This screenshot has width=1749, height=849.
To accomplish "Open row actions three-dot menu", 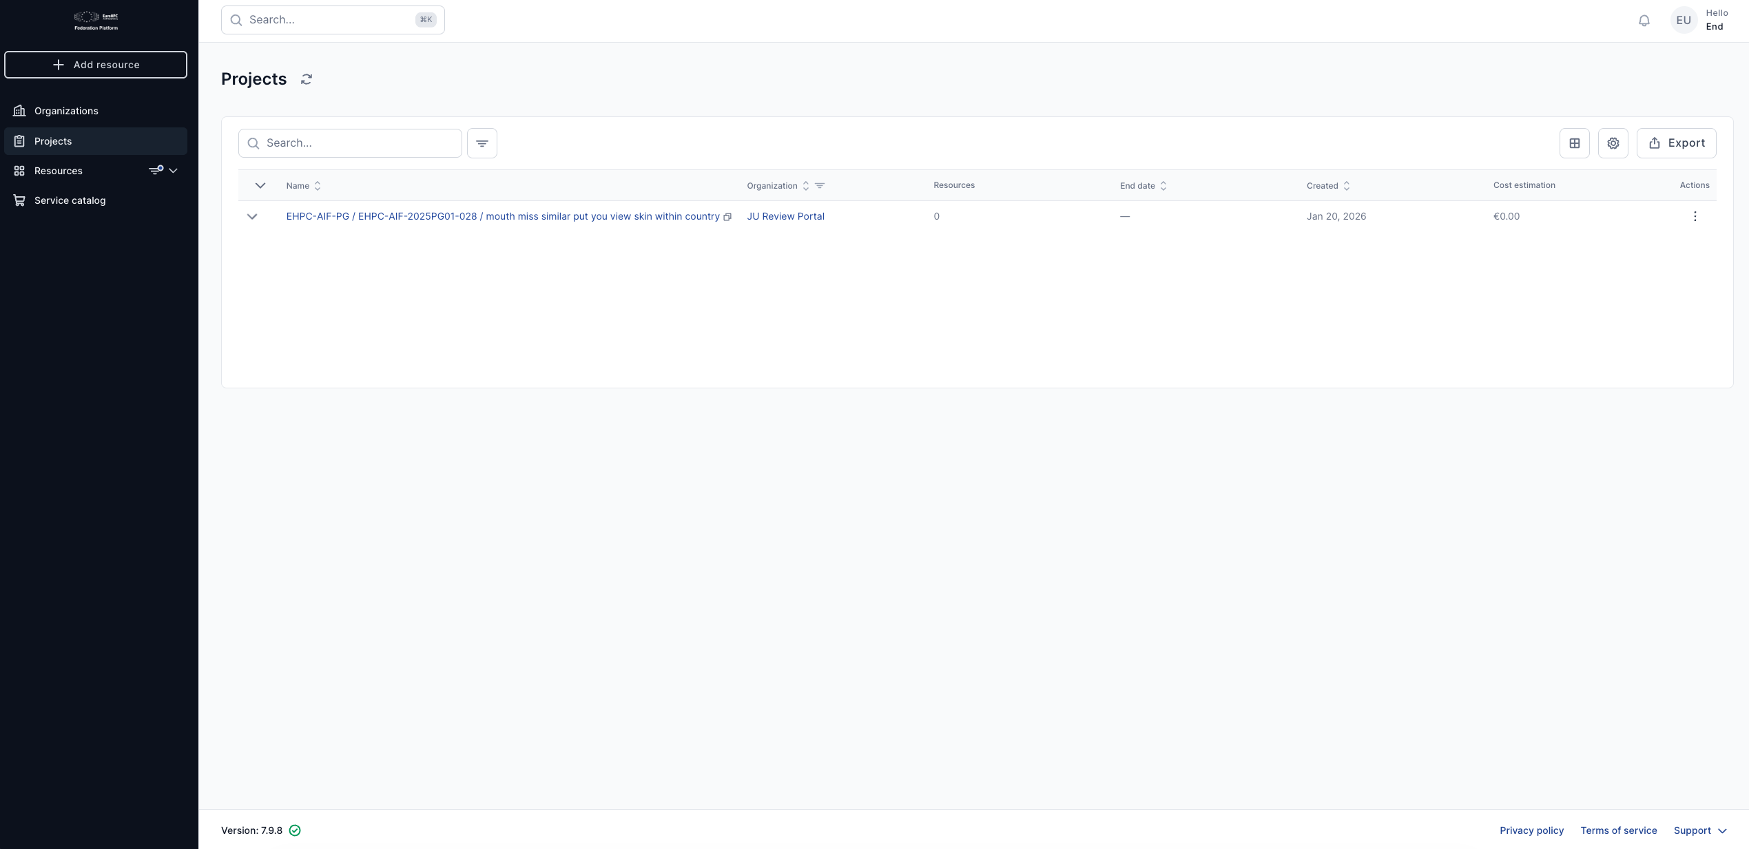I will 1695,216.
